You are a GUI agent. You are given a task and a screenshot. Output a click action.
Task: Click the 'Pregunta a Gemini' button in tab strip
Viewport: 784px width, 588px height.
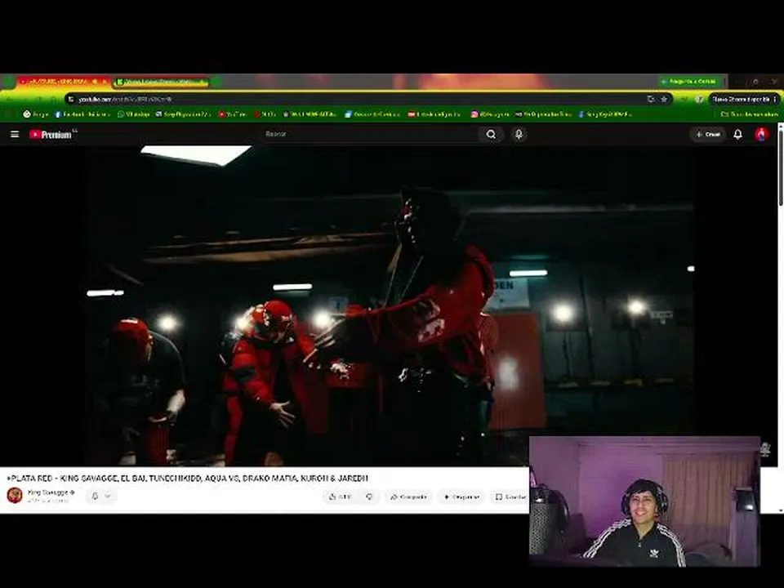[x=689, y=81]
